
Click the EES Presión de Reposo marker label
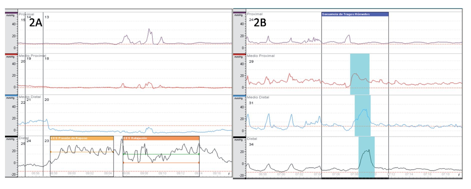pos(69,138)
